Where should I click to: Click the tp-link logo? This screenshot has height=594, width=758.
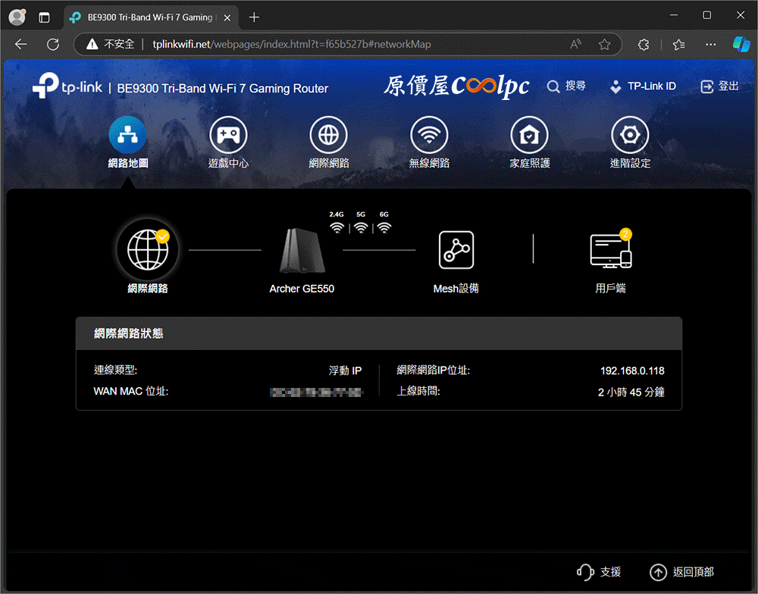point(67,86)
